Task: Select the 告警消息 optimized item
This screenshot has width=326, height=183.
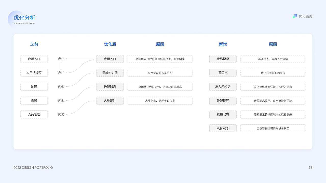Action: tap(110, 87)
